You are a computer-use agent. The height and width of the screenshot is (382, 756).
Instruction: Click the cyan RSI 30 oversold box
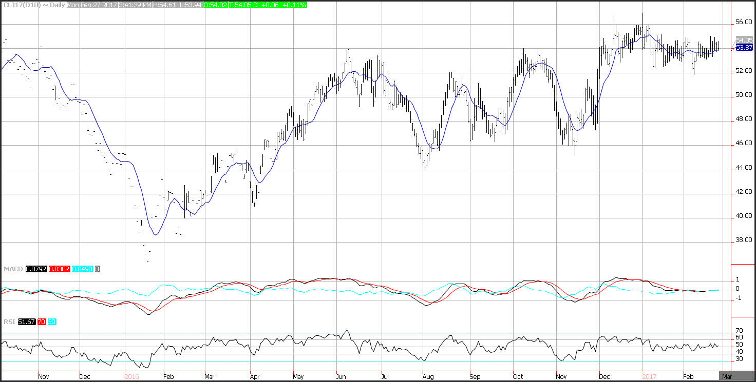[x=52, y=321]
